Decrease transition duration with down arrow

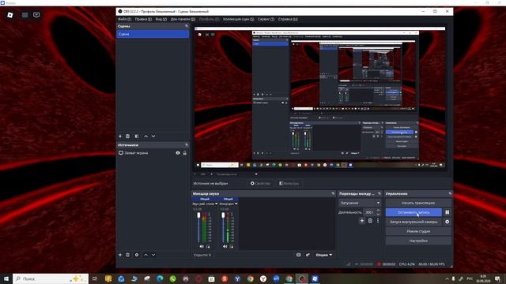click(x=378, y=214)
